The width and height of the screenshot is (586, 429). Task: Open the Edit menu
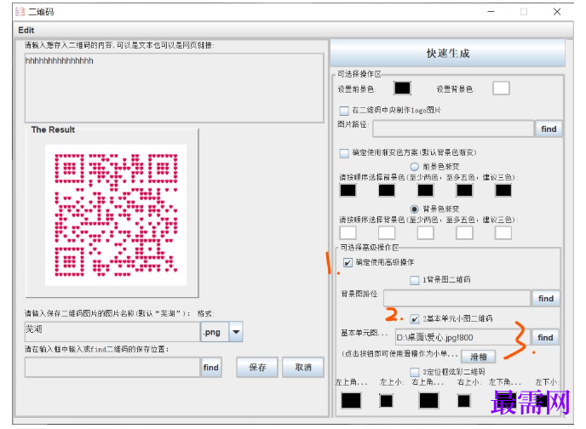click(x=26, y=31)
